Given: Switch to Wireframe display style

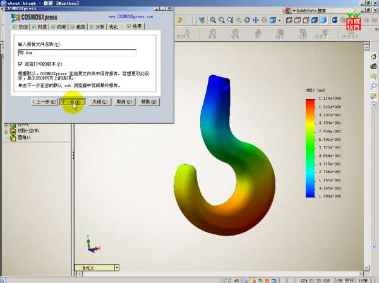Looking at the screenshot, I should (287, 20).
